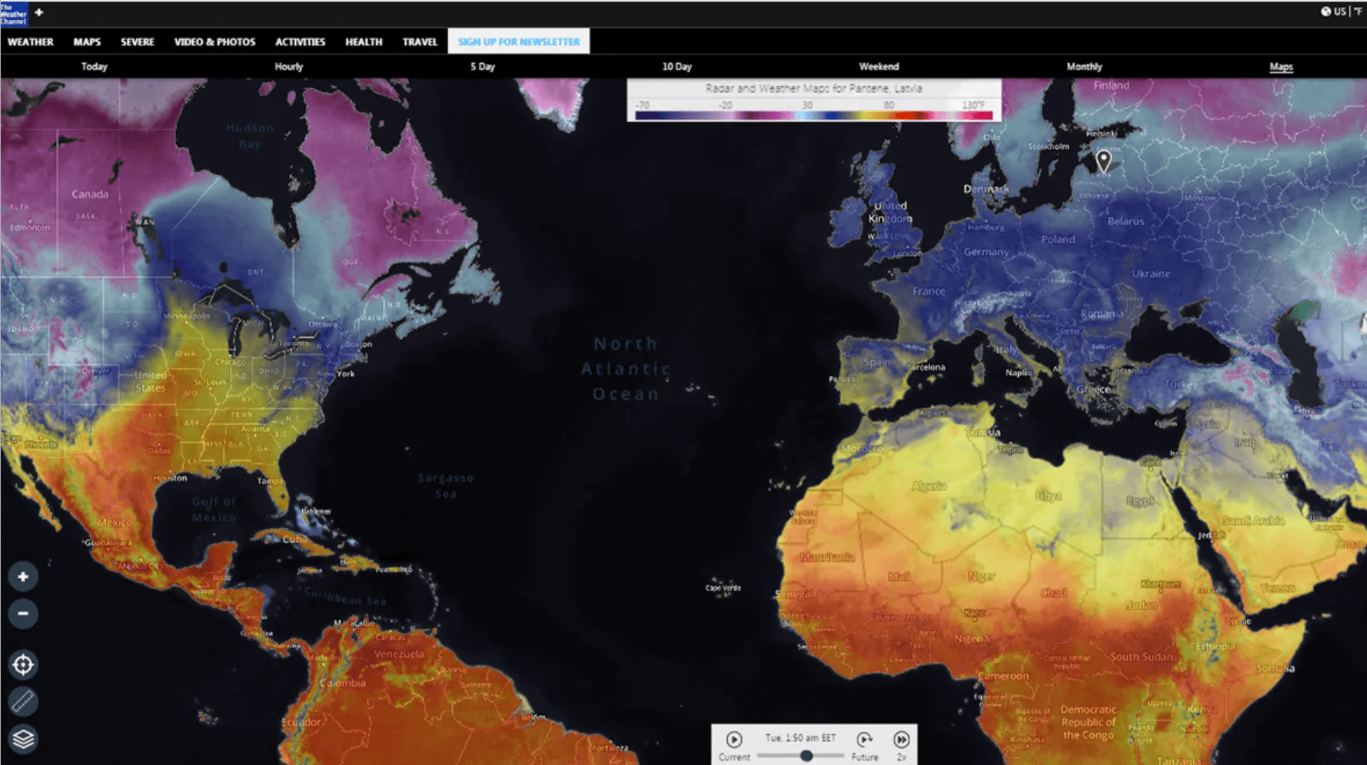
Task: Click the 'Sargasso Sea' map label
Action: [x=446, y=485]
